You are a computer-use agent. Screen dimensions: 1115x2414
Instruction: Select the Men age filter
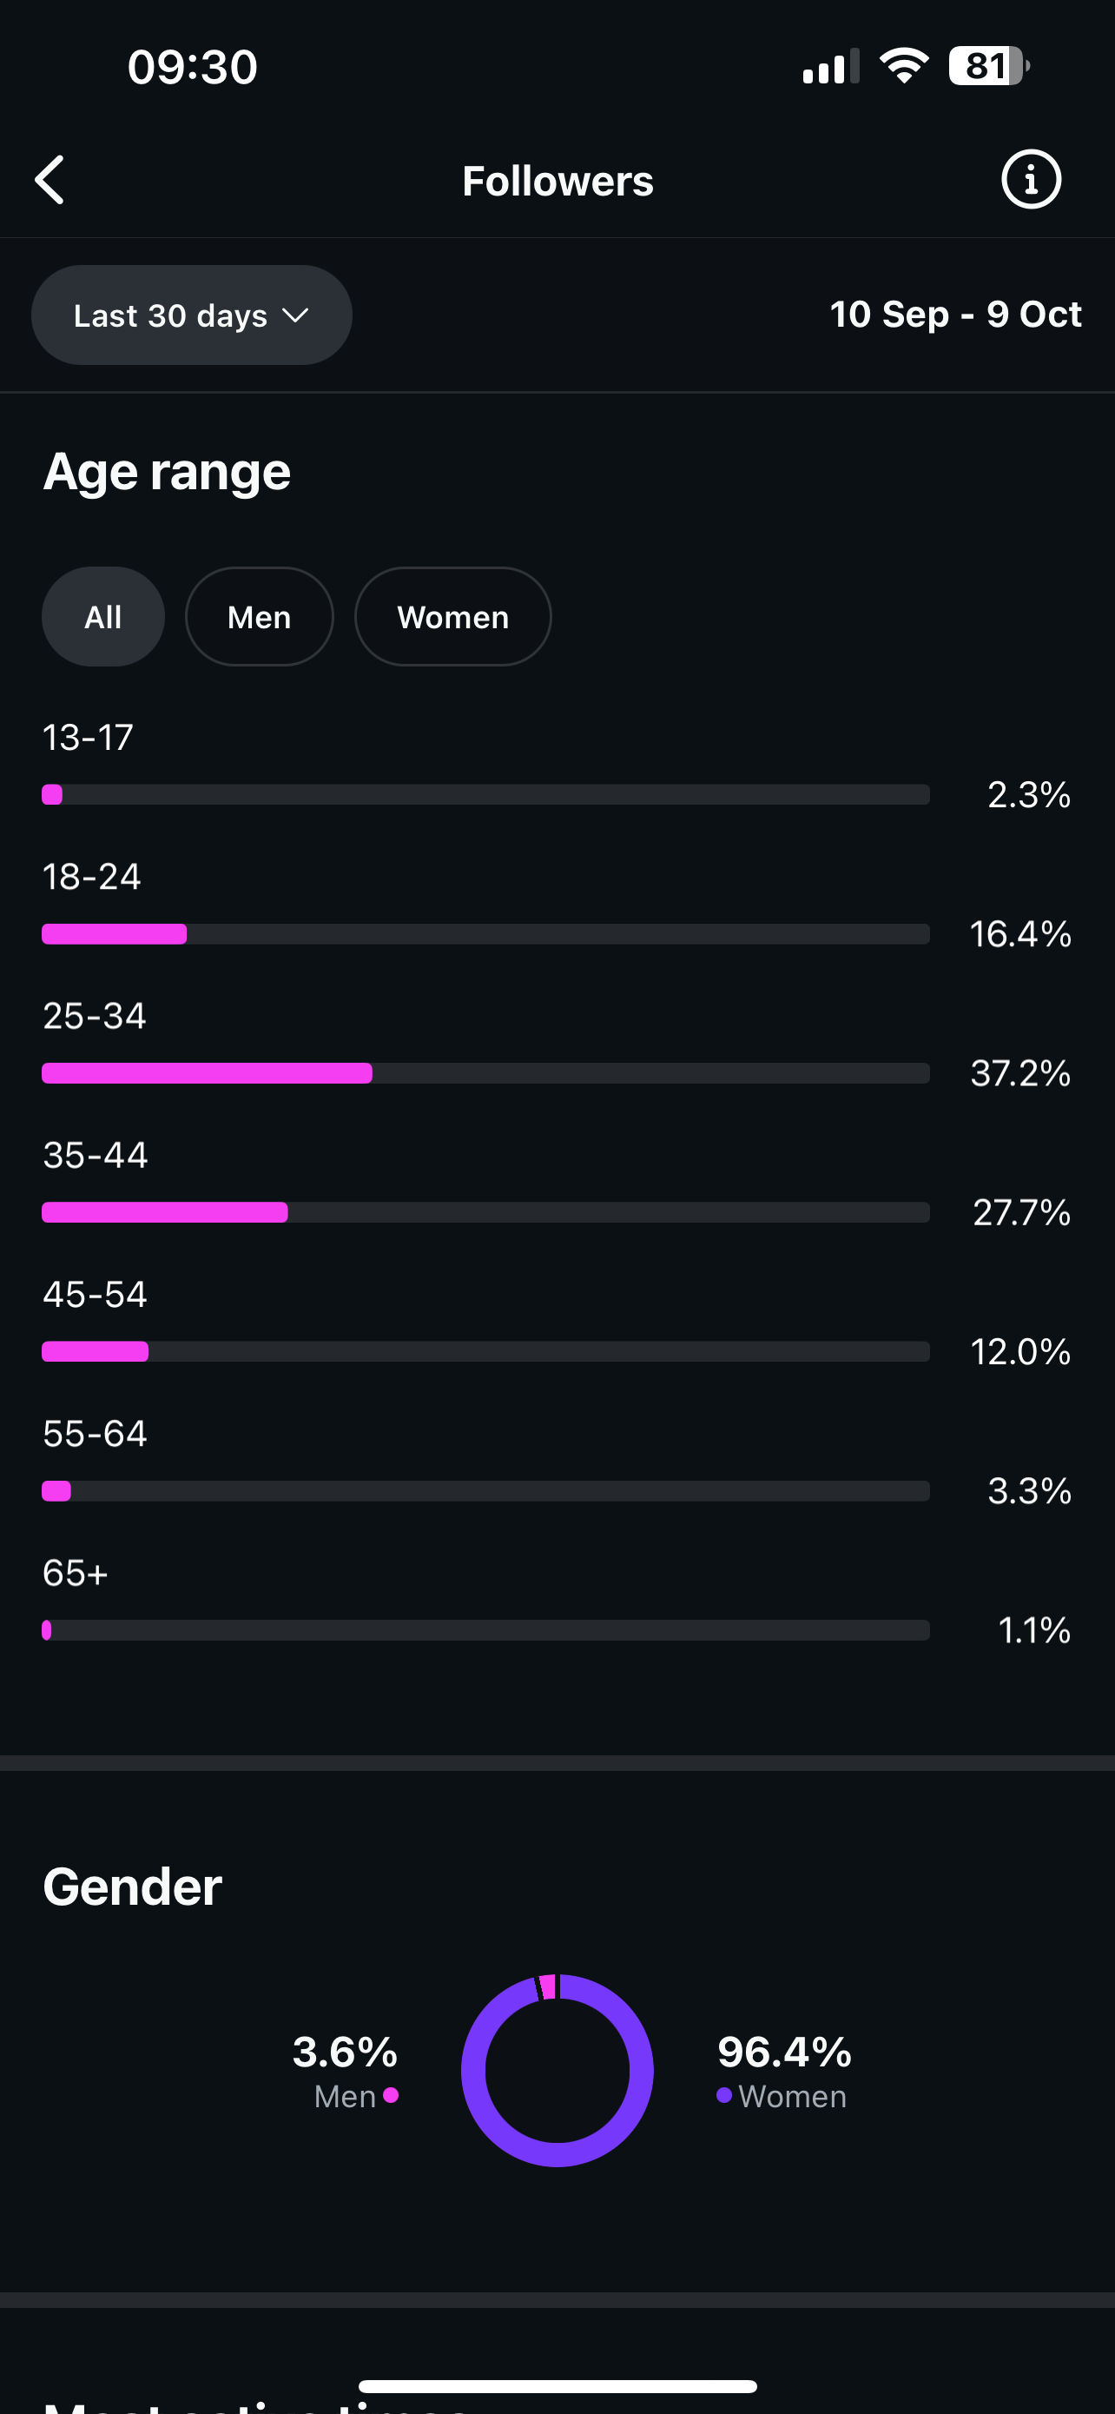point(260,617)
